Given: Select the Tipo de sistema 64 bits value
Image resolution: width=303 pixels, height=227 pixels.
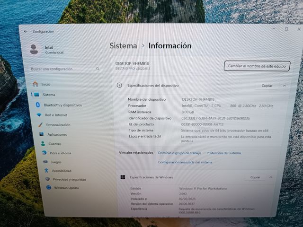Looking at the screenshot, I should coord(224,131).
